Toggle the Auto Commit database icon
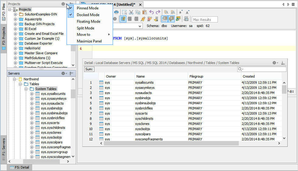 [x=123, y=19]
